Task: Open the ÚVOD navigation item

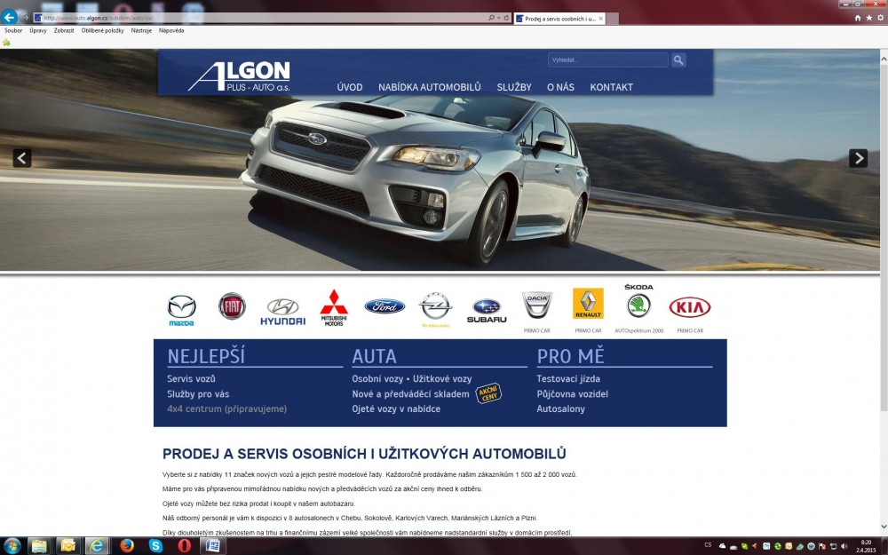Action: [349, 87]
